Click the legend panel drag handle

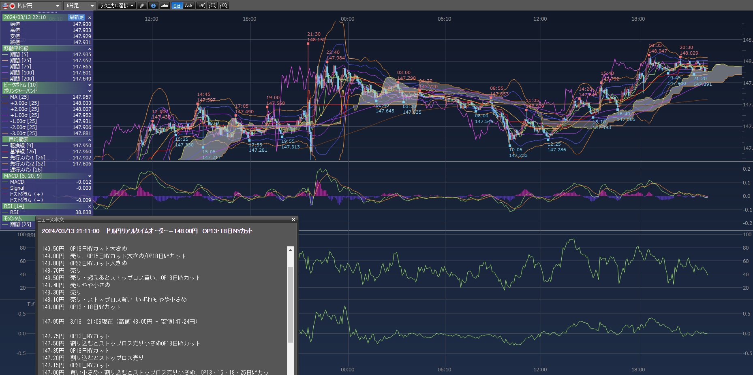pos(47,13)
